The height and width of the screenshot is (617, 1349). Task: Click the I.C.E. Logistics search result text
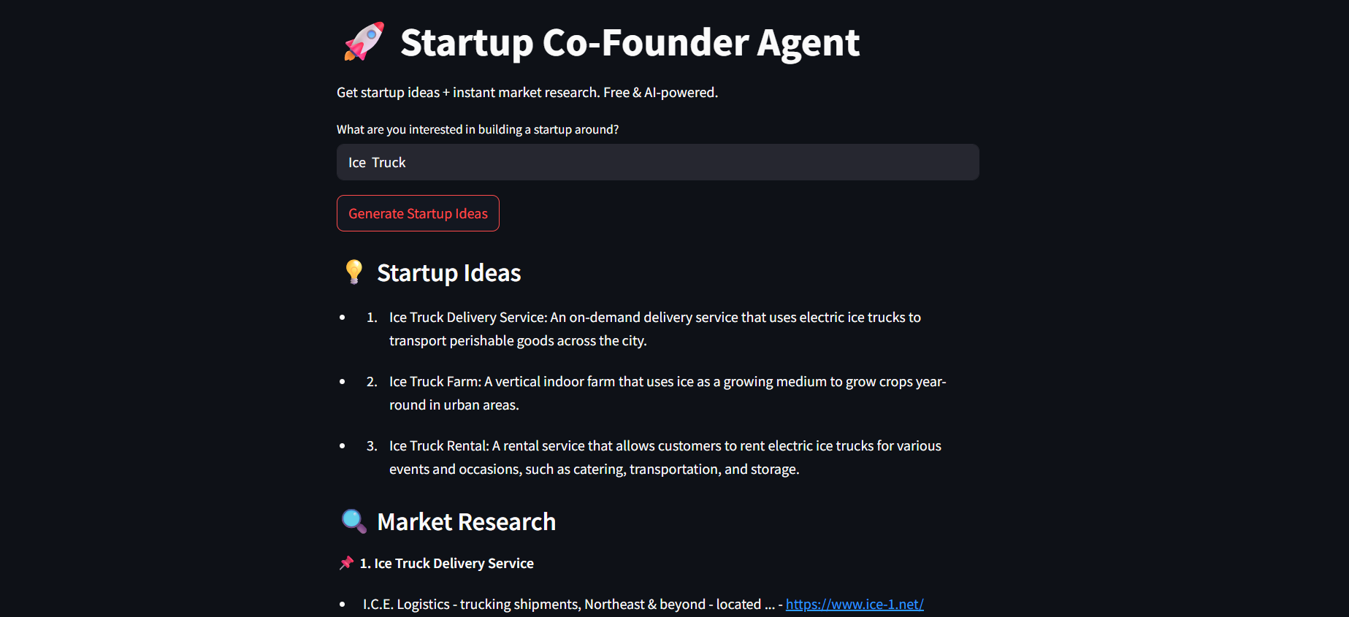click(568, 605)
